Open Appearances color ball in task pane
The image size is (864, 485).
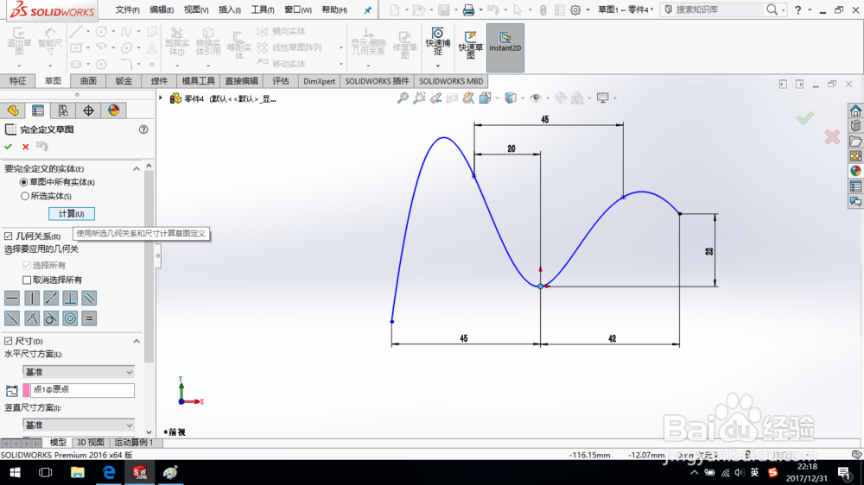[855, 171]
